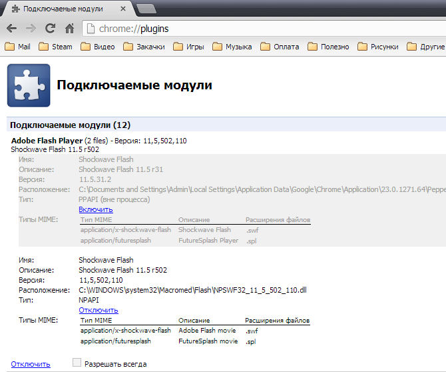Click the version text 11,5,502,110 in NPAPI block

tap(101, 280)
